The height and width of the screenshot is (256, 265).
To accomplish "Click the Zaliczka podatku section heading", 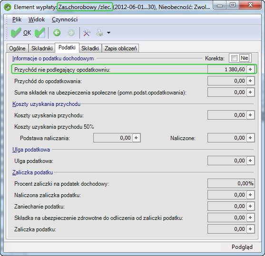I will [x=32, y=172].
